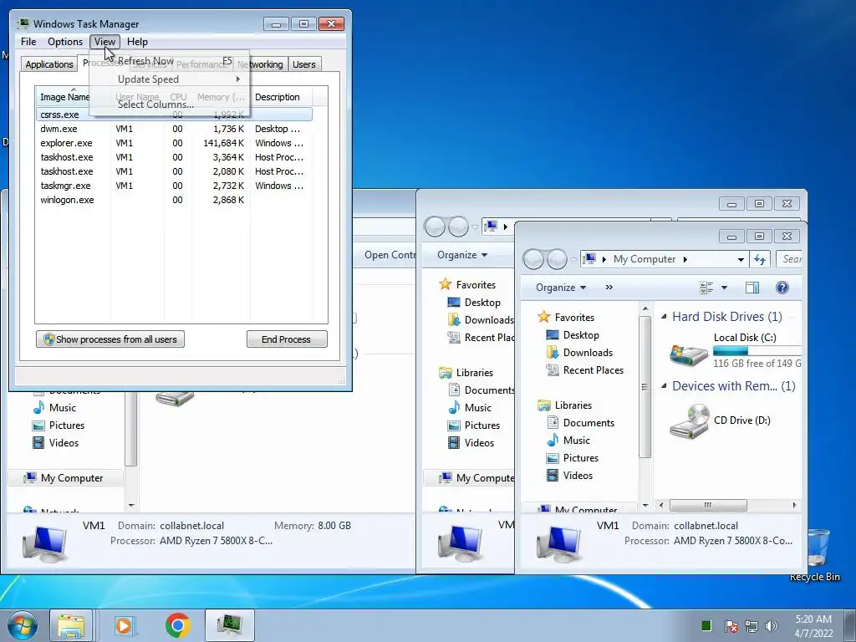Switch to the Applications tab
This screenshot has height=642, width=856.
49,64
